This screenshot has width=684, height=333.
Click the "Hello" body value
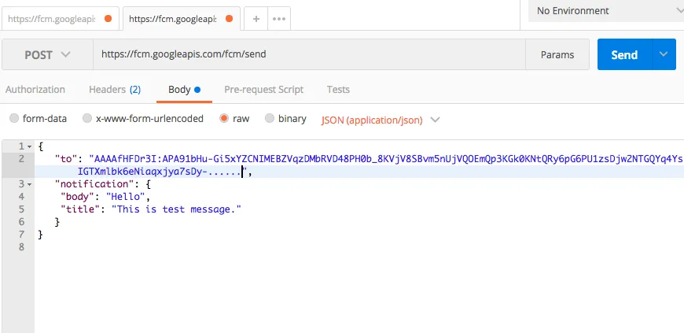pos(126,197)
